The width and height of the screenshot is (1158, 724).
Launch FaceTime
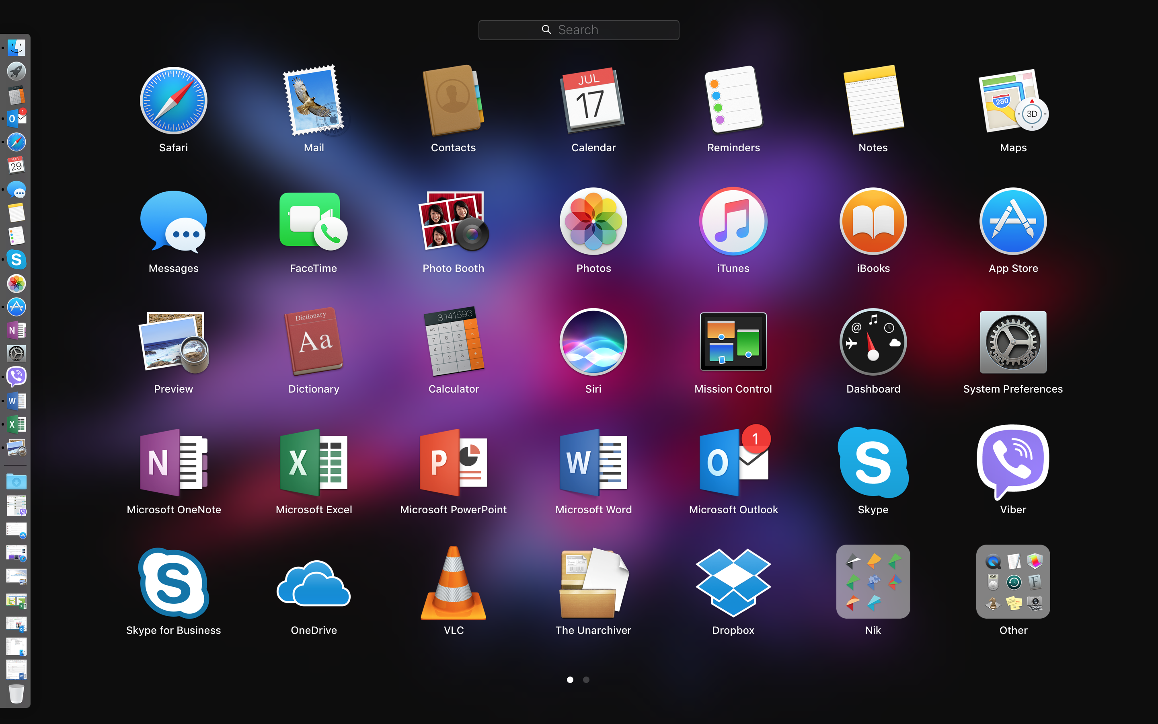coord(314,221)
